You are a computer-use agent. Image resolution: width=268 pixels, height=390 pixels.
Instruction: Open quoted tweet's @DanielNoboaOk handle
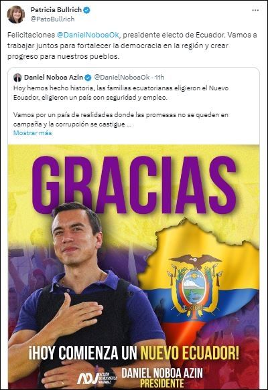click(122, 78)
